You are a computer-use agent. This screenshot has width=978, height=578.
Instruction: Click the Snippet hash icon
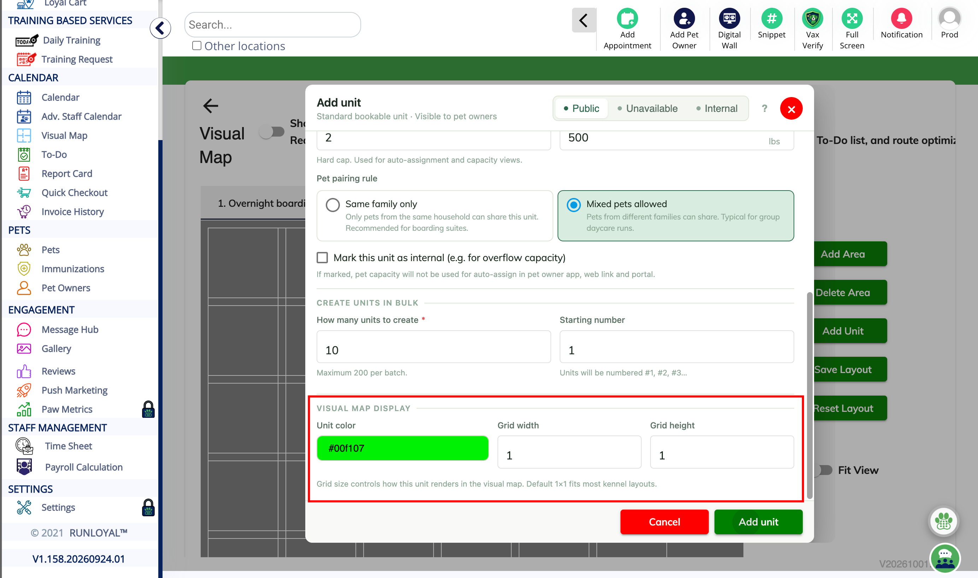[x=771, y=19]
